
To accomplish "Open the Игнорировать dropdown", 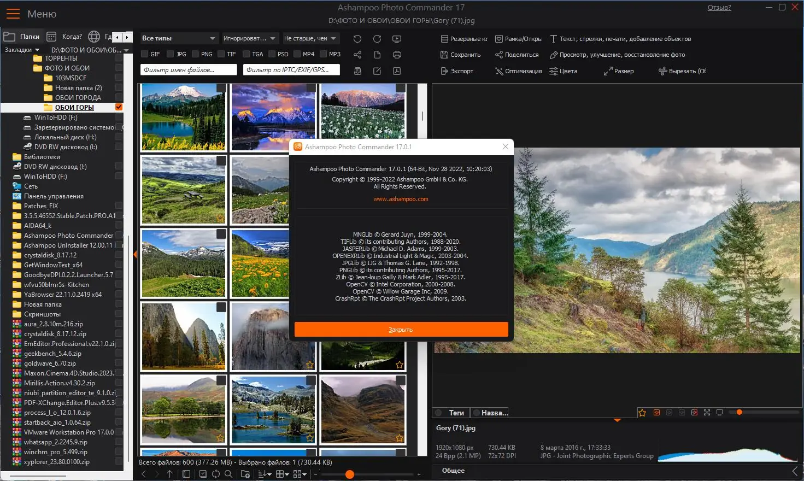I will click(x=250, y=38).
